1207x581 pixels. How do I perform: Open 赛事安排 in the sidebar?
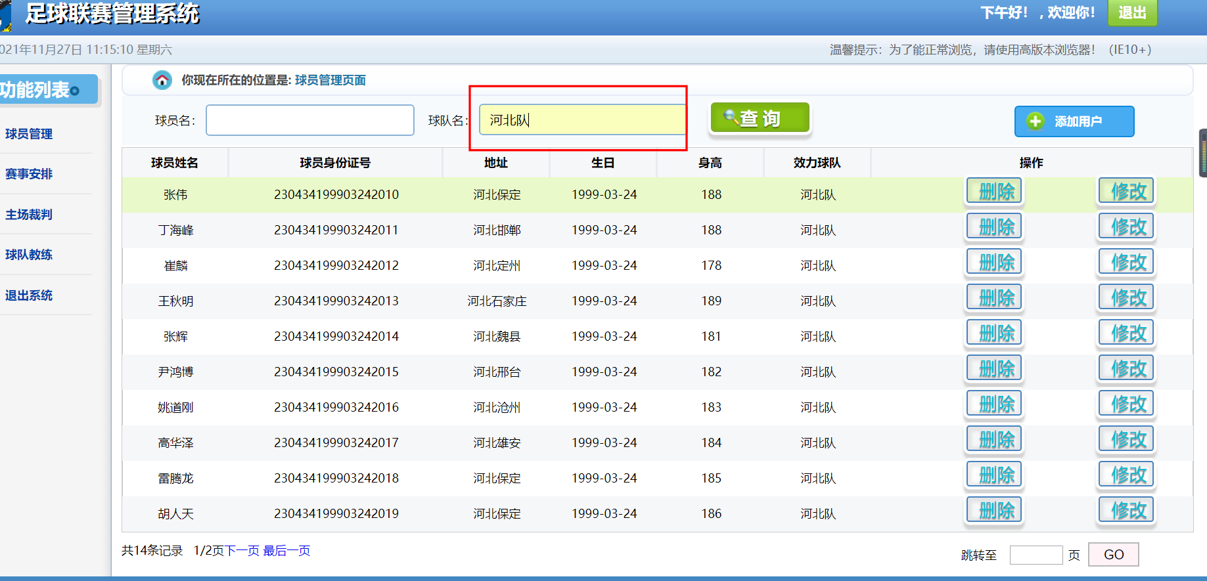click(29, 174)
